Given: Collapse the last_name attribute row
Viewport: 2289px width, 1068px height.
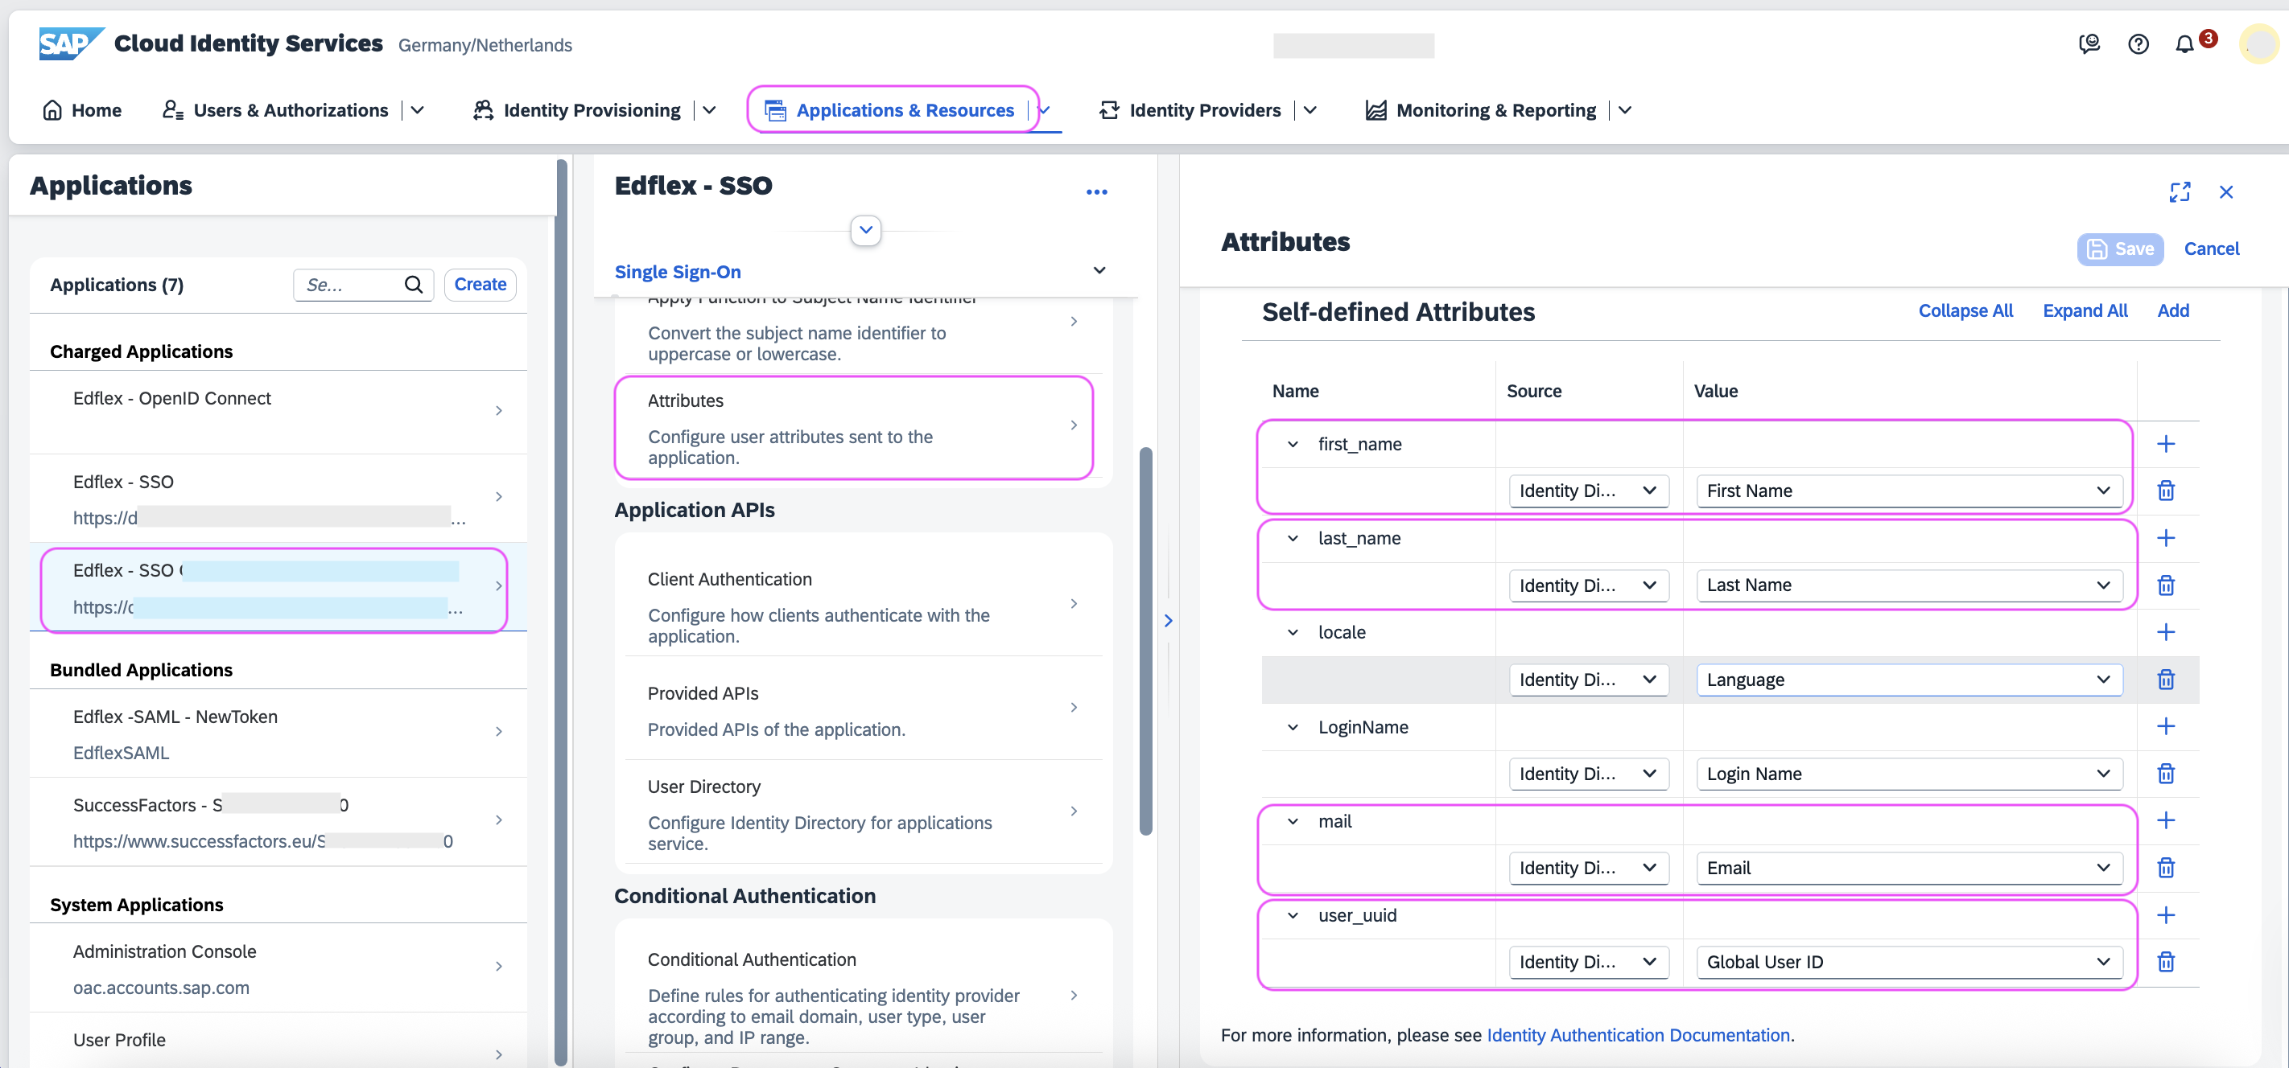Looking at the screenshot, I should [x=1293, y=538].
